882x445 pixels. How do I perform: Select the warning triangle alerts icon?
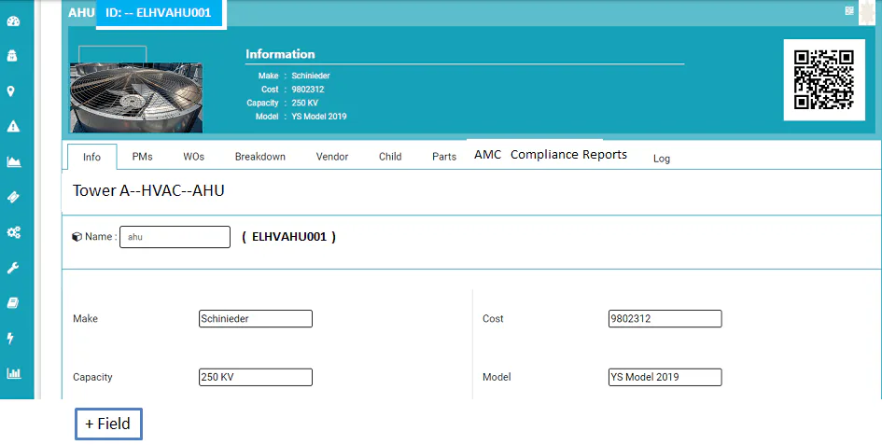pyautogui.click(x=13, y=126)
